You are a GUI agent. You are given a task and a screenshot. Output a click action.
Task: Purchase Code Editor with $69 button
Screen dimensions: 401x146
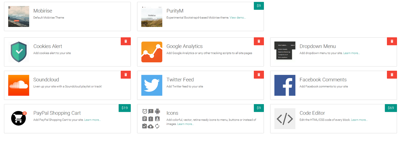tap(391, 108)
